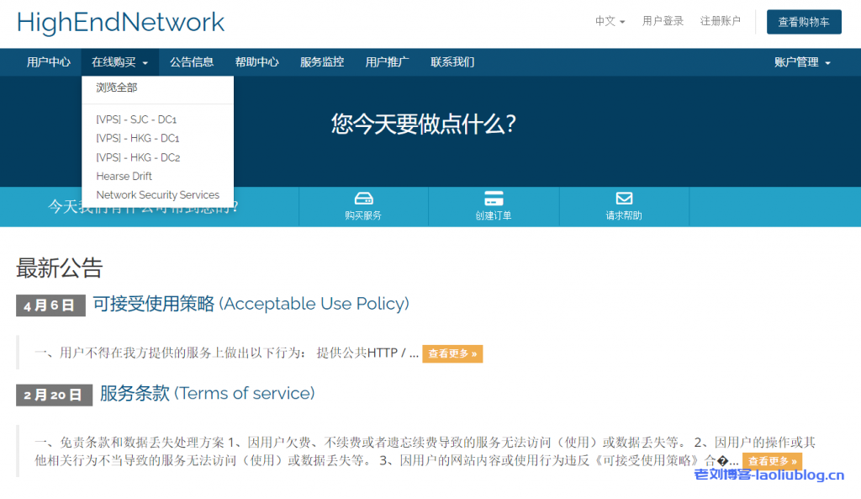
Task: Open the 公告信息 menu
Action: pos(191,61)
